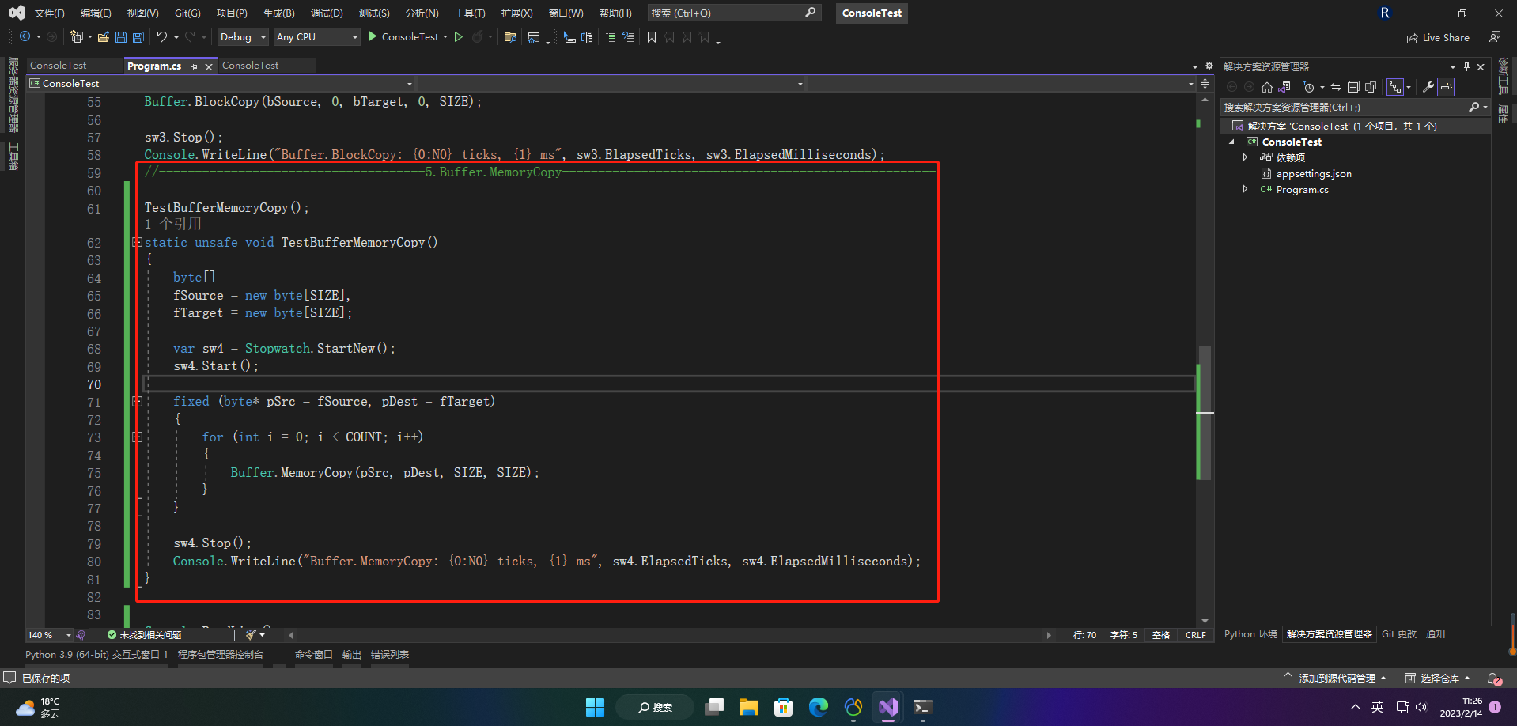Toggle pin on the Program.cs tab

pos(194,66)
